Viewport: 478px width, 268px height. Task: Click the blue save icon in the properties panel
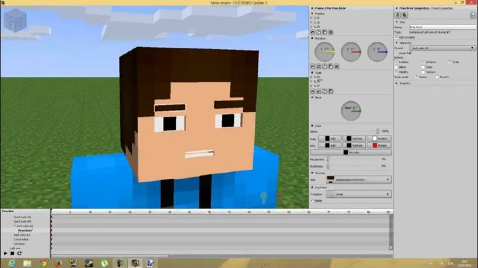473,15
